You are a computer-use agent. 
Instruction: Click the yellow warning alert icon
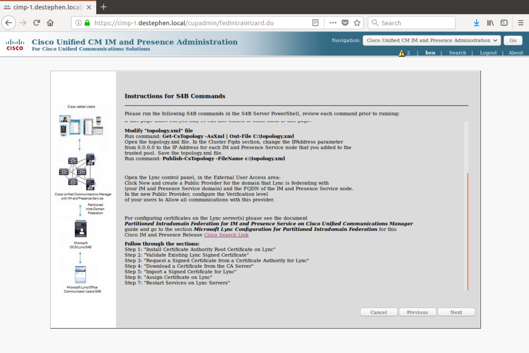coord(401,53)
